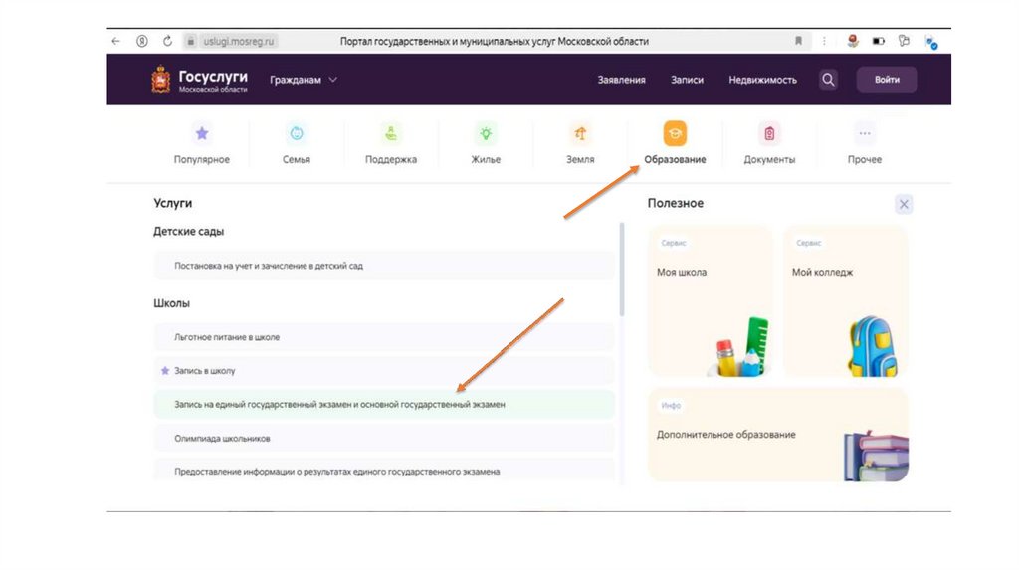This screenshot has width=1019, height=571.
Task: Select the Популярное star icon
Action: point(202,134)
